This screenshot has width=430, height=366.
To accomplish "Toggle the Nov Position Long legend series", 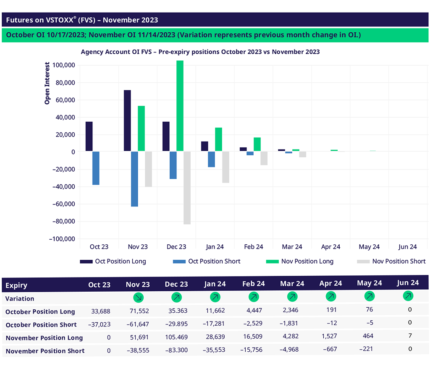I will 300,261.
